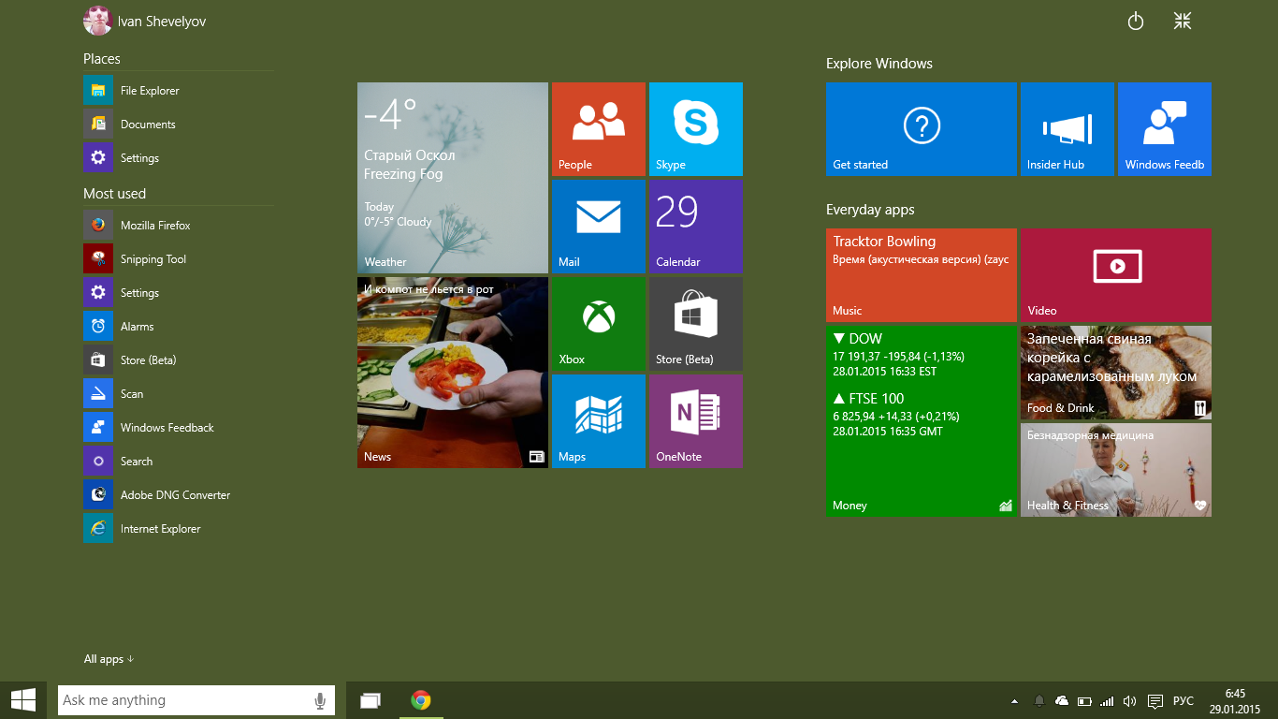The height and width of the screenshot is (719, 1278).
Task: Open the Maps tile
Action: click(599, 421)
